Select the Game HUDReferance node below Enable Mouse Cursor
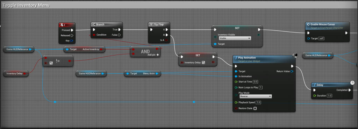 (317, 55)
